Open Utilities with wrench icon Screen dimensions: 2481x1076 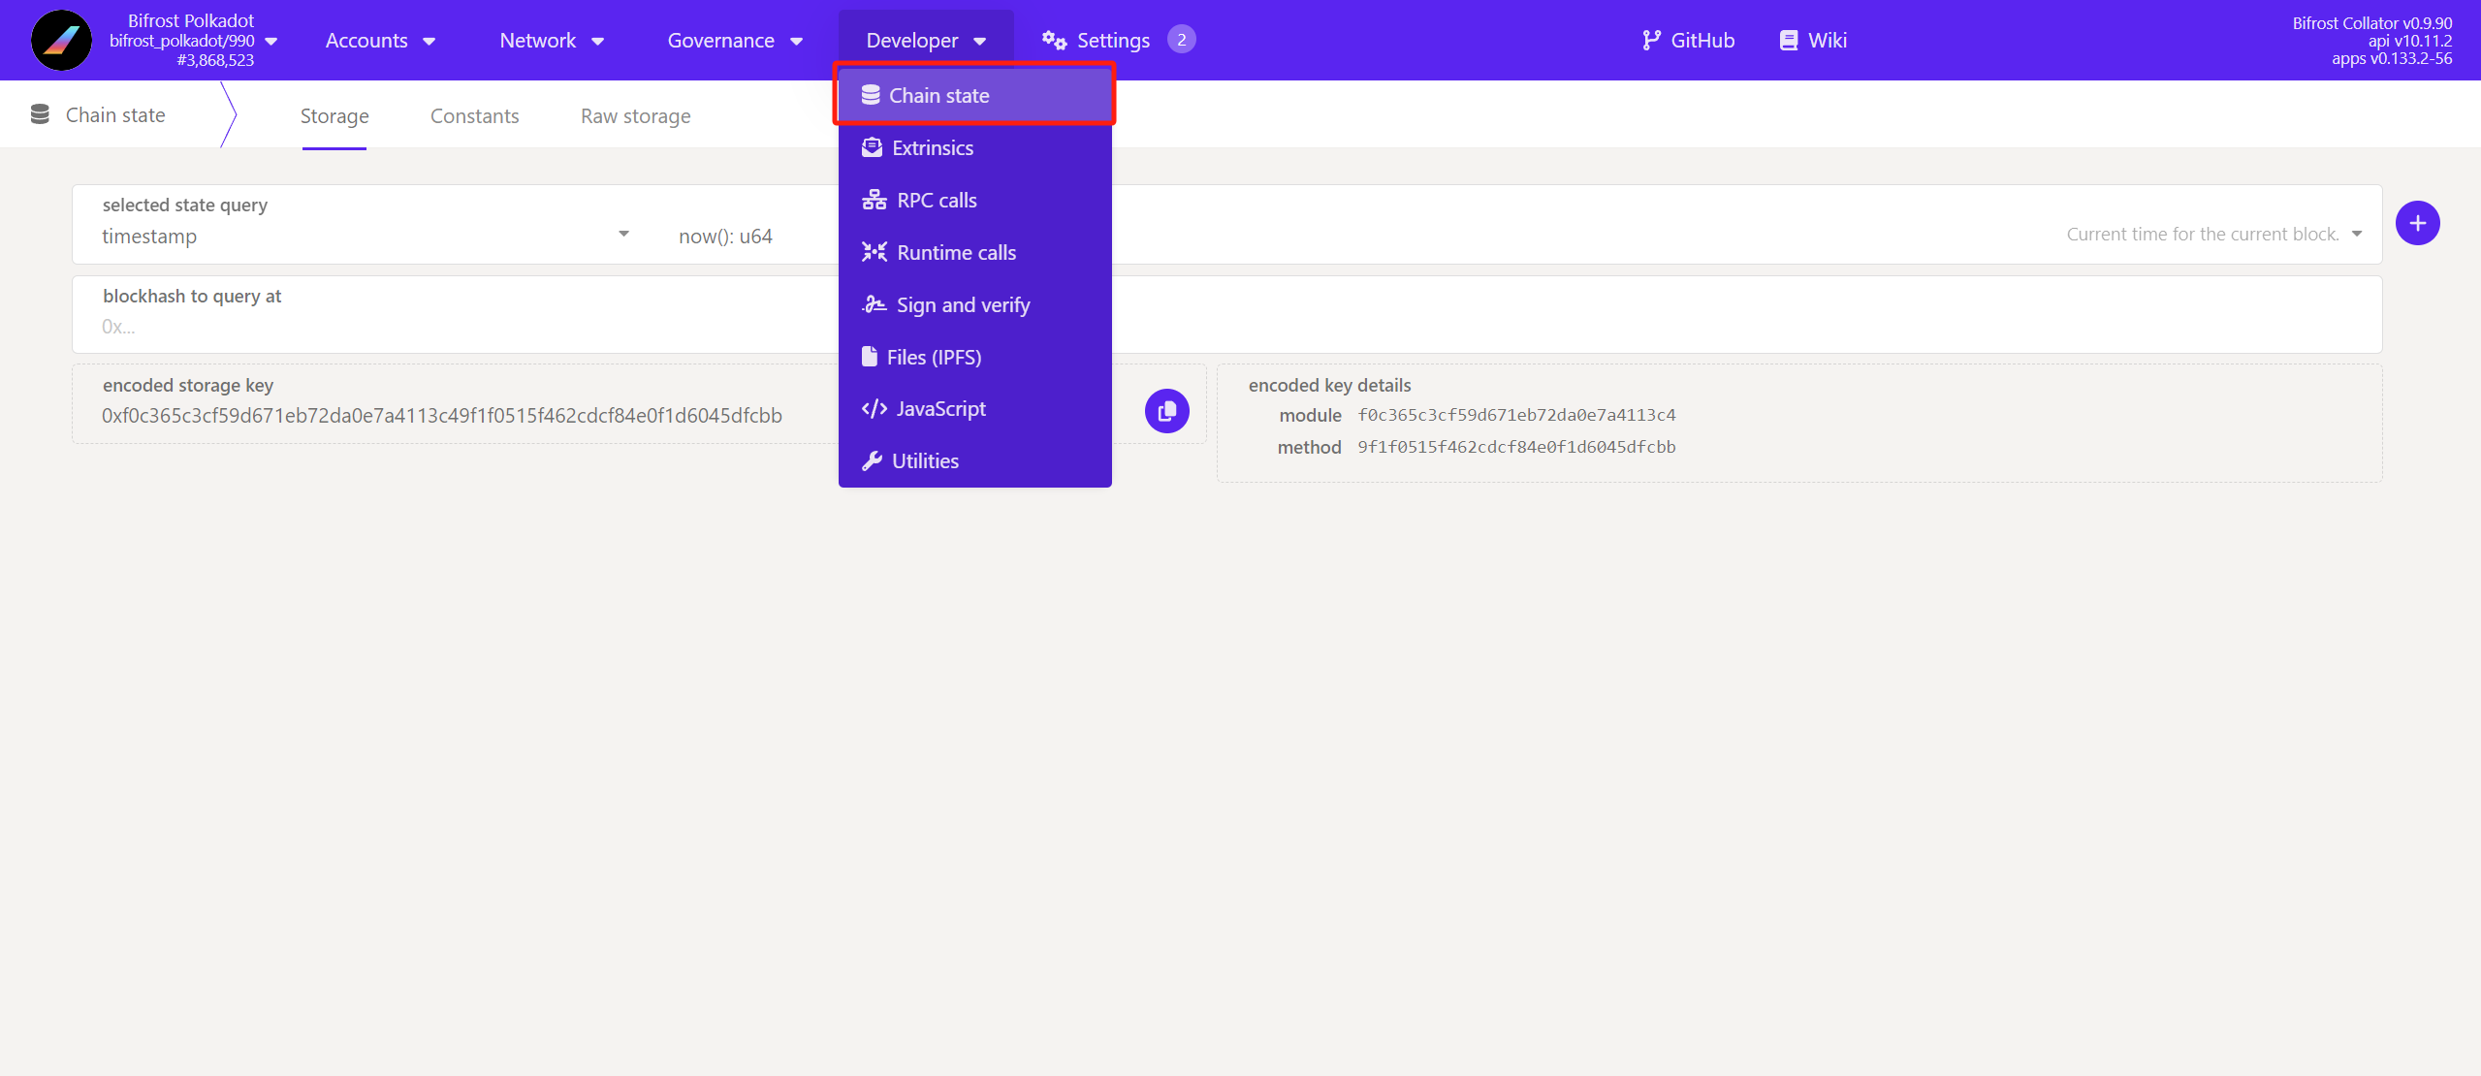pos(924,461)
